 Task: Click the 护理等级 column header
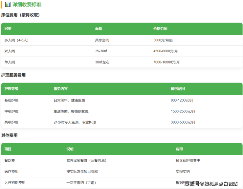11,89
